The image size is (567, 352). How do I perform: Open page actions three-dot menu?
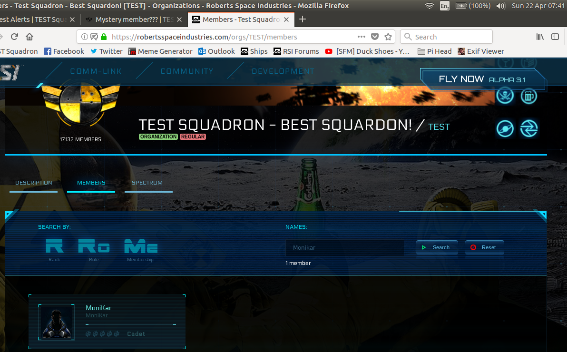point(362,37)
